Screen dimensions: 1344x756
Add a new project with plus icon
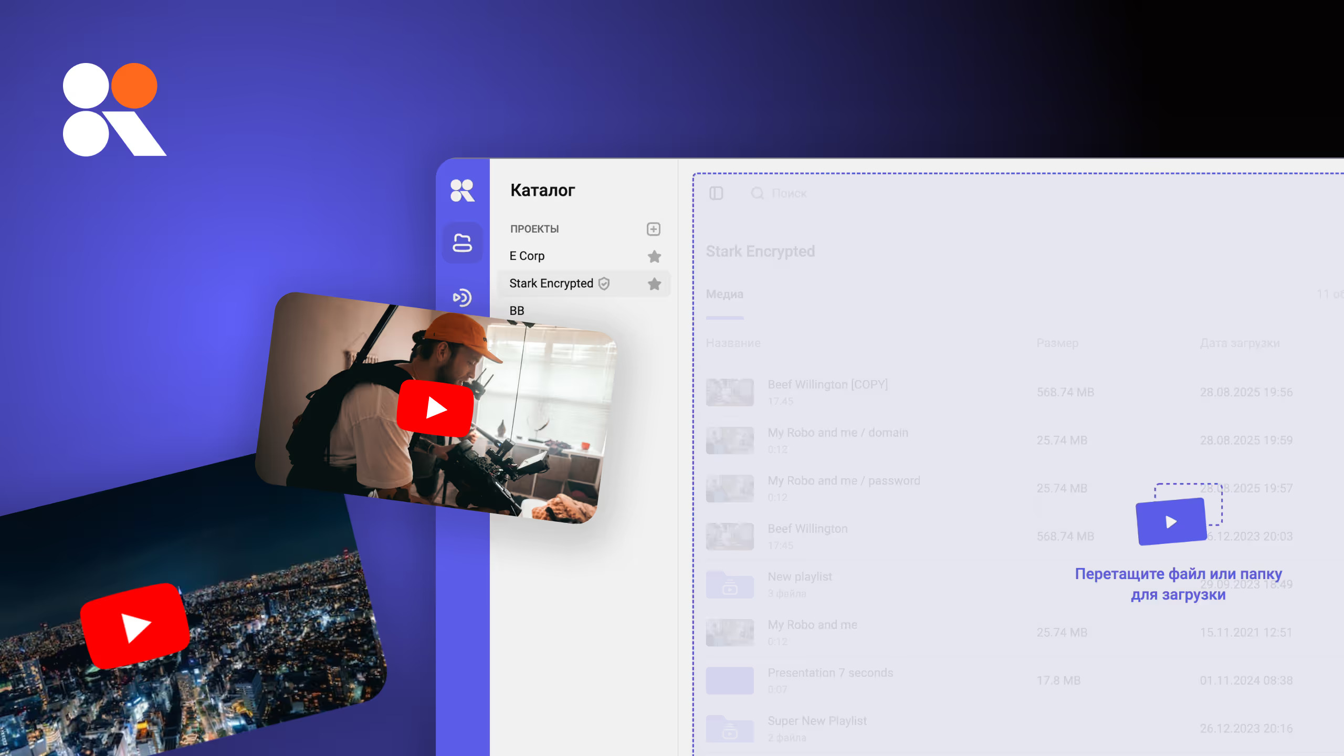[653, 229]
